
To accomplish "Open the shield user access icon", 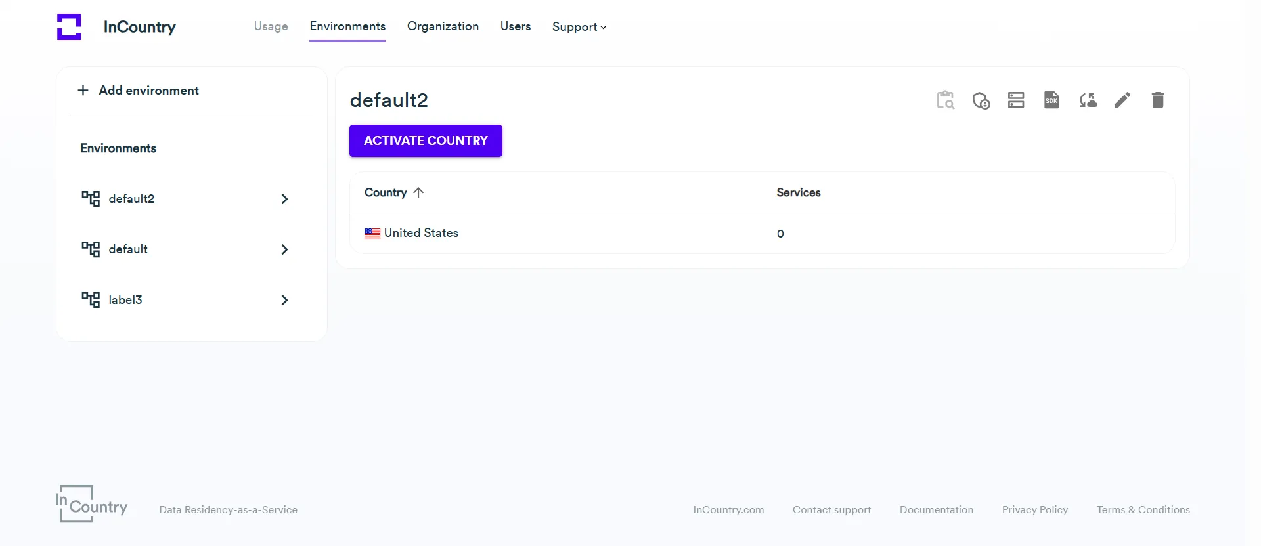I will pos(981,100).
